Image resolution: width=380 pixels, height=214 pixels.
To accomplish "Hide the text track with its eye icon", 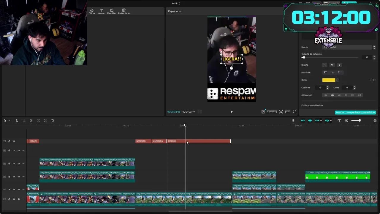I will pyautogui.click(x=14, y=141).
